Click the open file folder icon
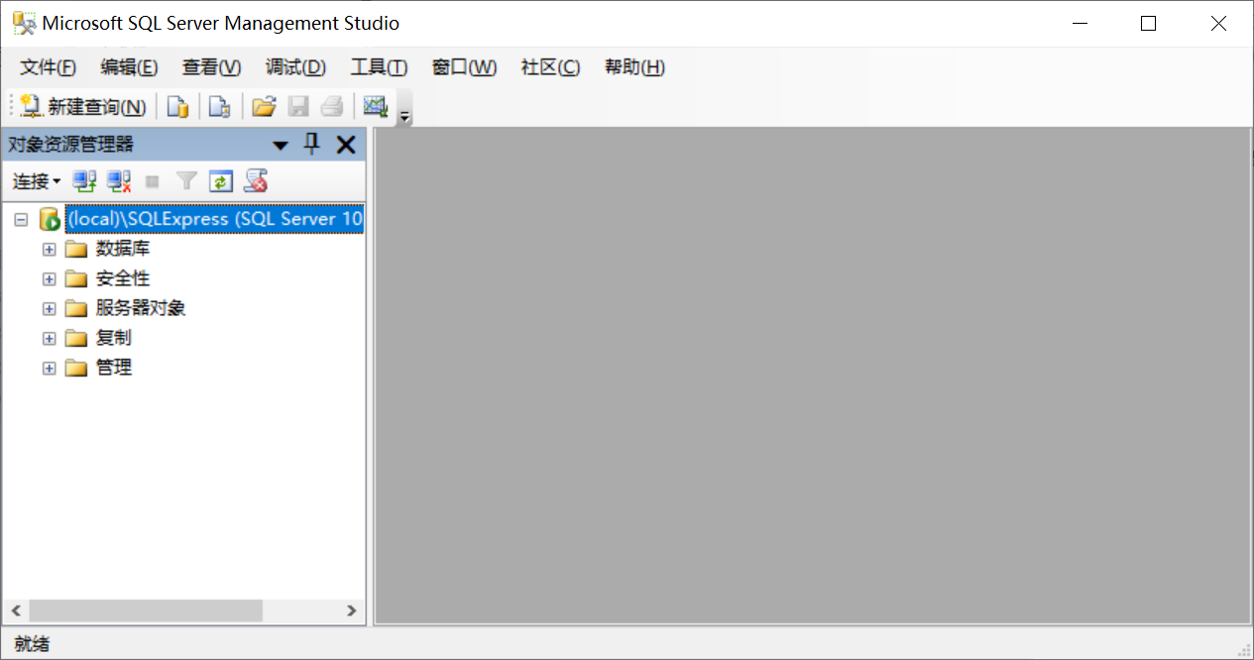The height and width of the screenshot is (660, 1254). [263, 106]
